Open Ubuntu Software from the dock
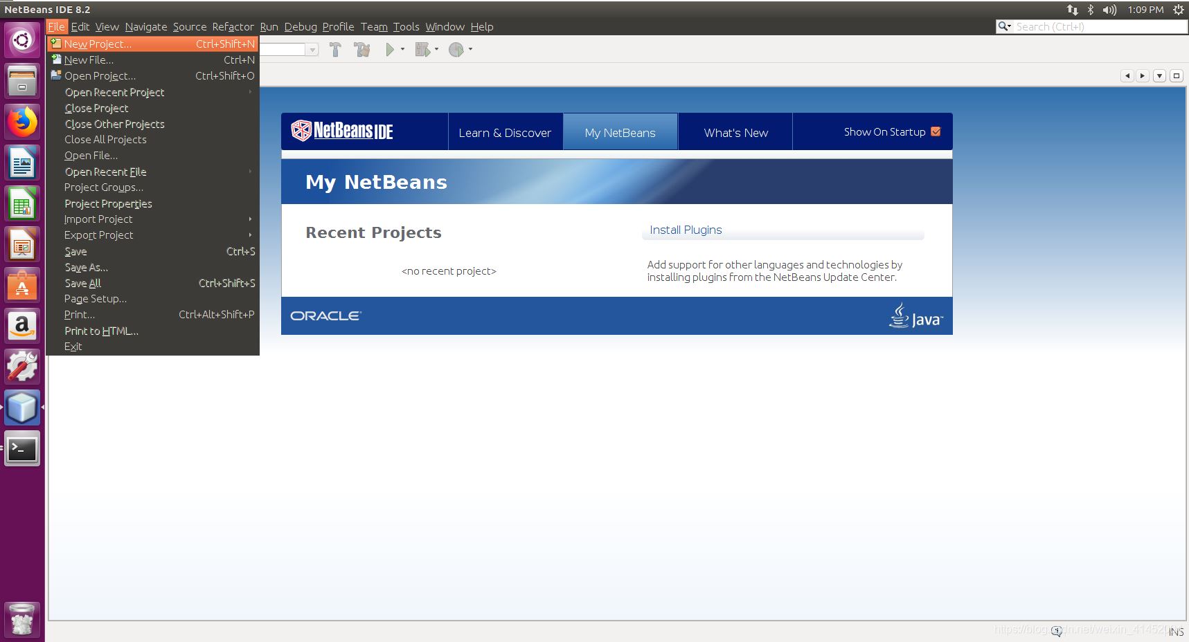 (x=22, y=285)
